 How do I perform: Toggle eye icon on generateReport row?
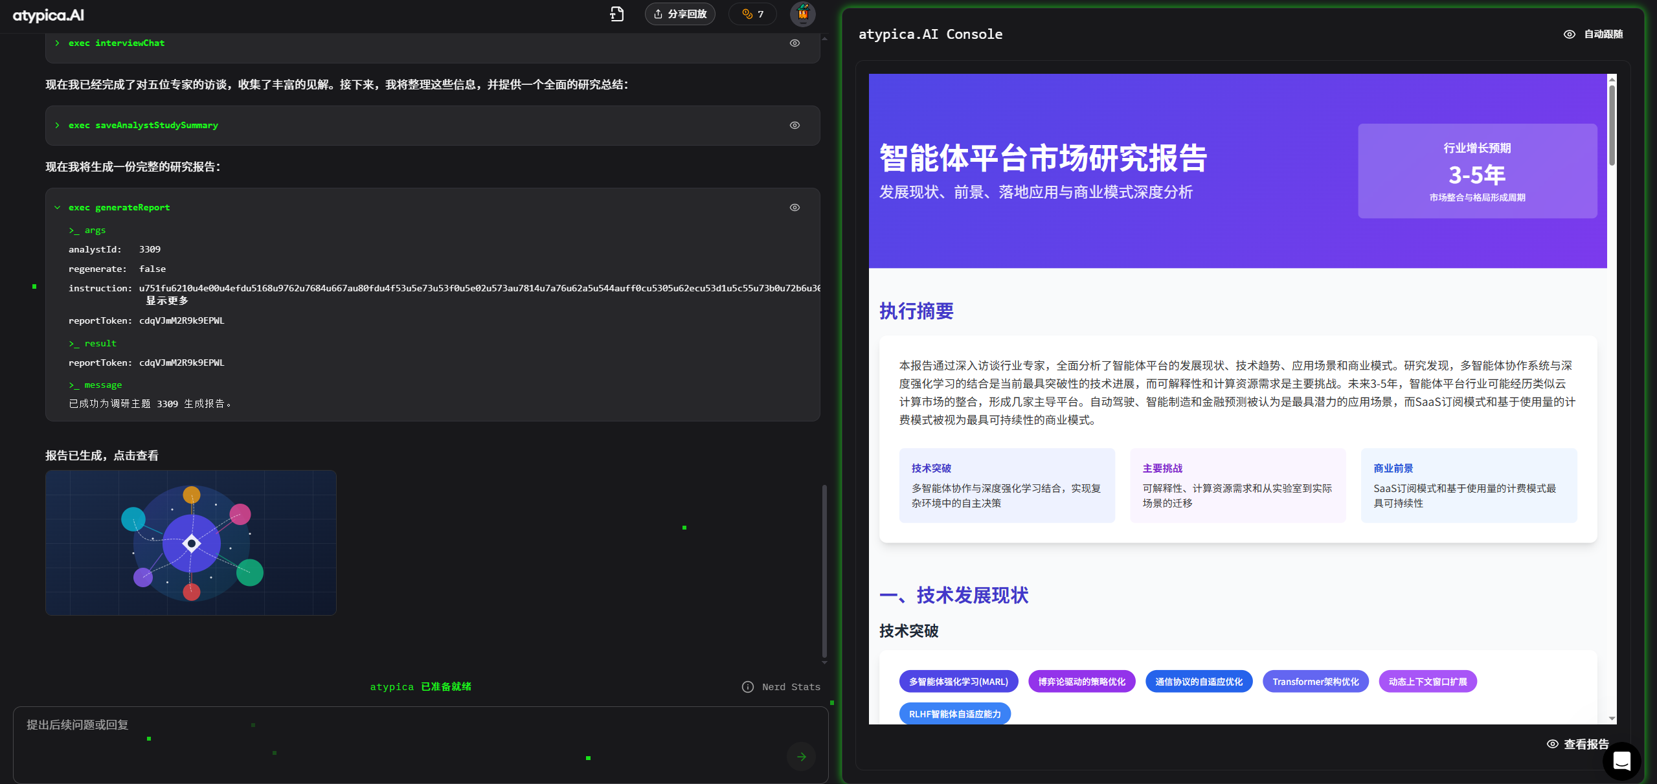(x=795, y=208)
